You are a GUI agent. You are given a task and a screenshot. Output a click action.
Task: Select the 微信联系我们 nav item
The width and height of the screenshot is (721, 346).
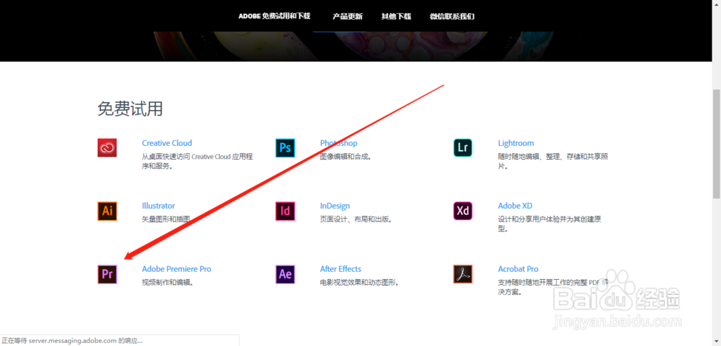(452, 17)
